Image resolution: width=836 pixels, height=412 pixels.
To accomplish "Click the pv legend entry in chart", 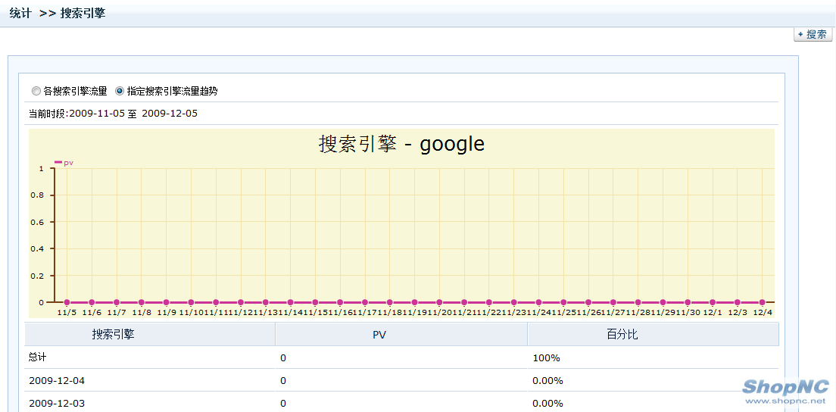I will click(x=64, y=163).
